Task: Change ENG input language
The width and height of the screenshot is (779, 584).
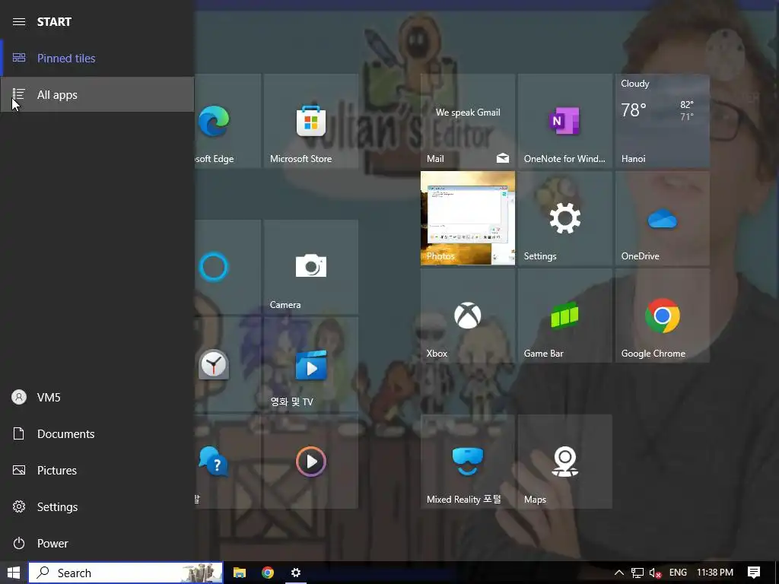Action: (x=678, y=573)
